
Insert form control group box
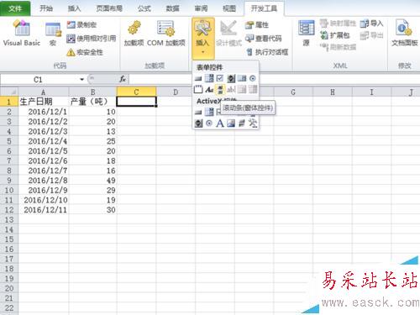[198, 90]
